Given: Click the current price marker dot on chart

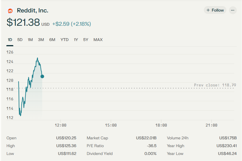Looking at the screenshot, I should point(42,76).
